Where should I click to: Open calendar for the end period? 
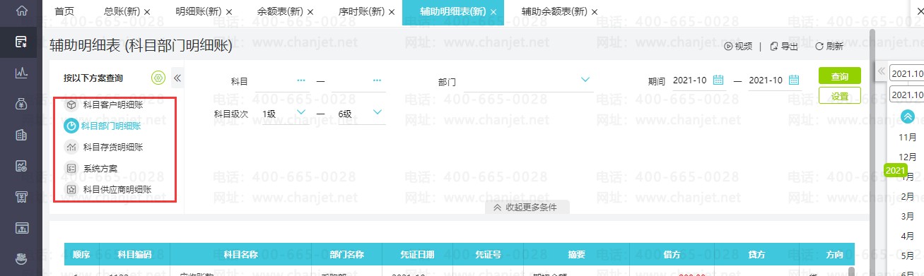click(794, 80)
